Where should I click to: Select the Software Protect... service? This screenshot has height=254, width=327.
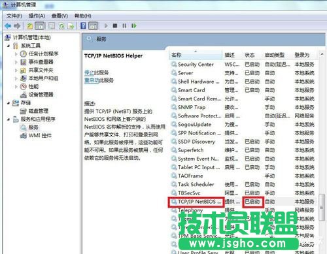(x=243, y=116)
